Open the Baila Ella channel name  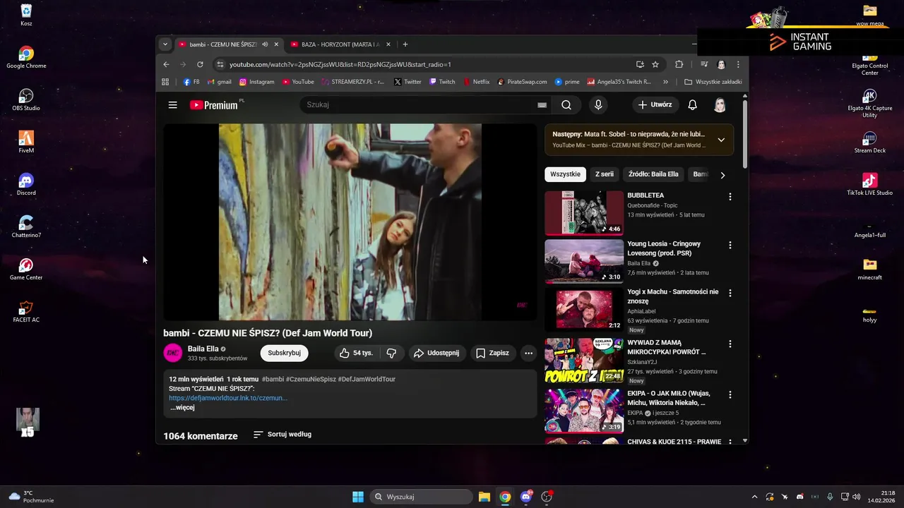tap(203, 349)
